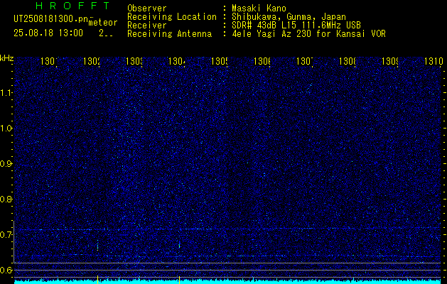This screenshot has width=447, height=284.
Task: Click the 1301 time axis label
Action: pyautogui.click(x=49, y=61)
